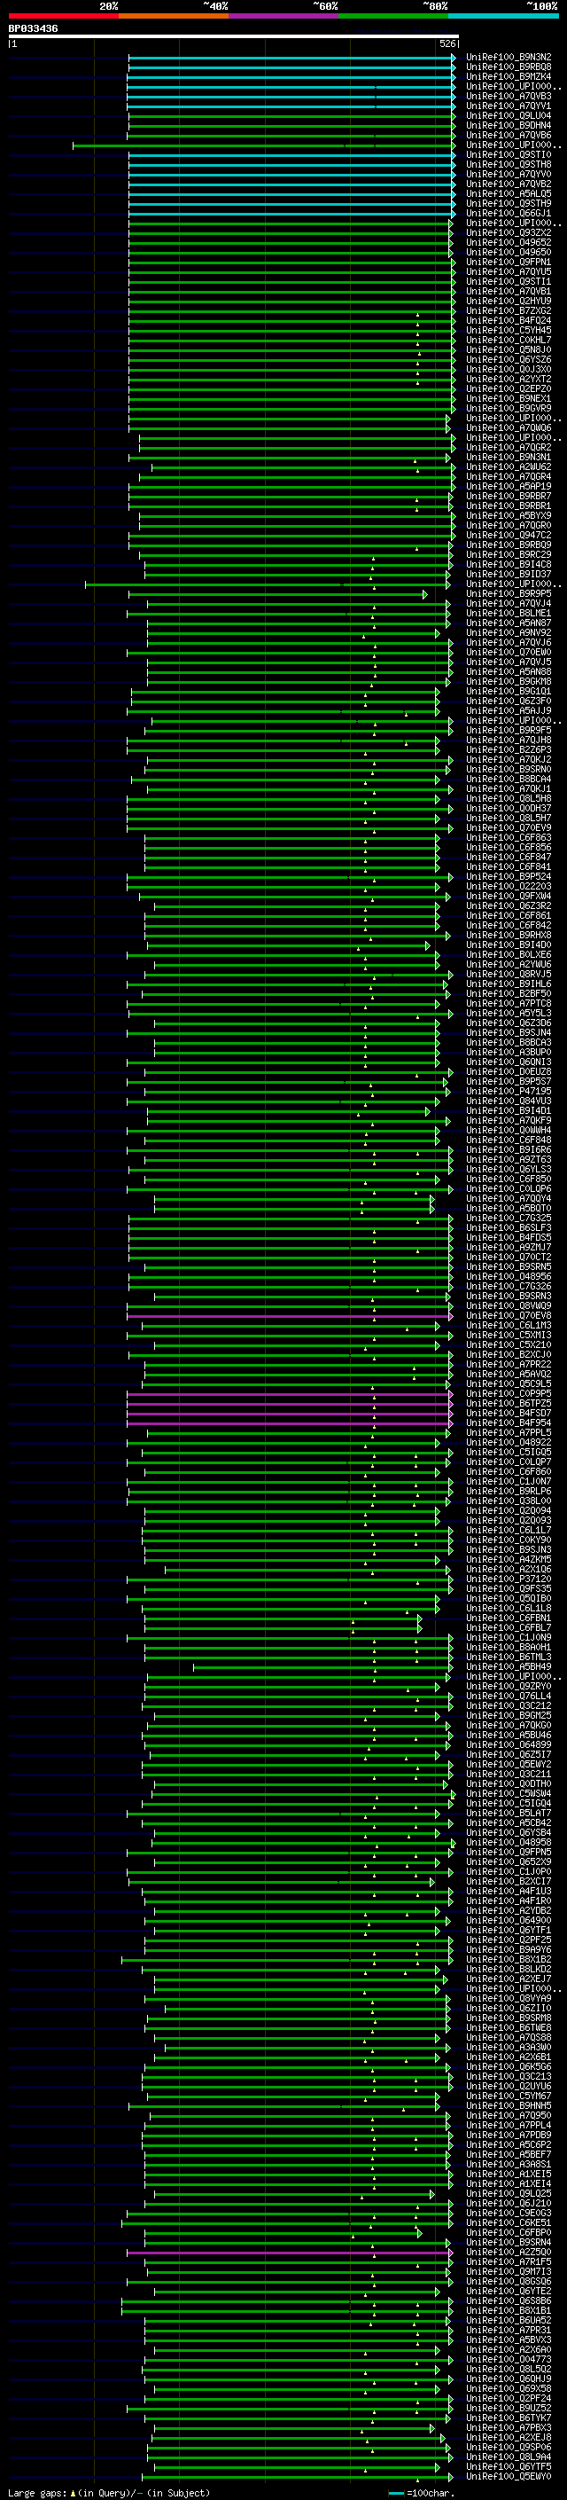Click hit label UniRef100_C0LQP7
Viewport: 567px width, 2500px height.
click(x=509, y=1462)
